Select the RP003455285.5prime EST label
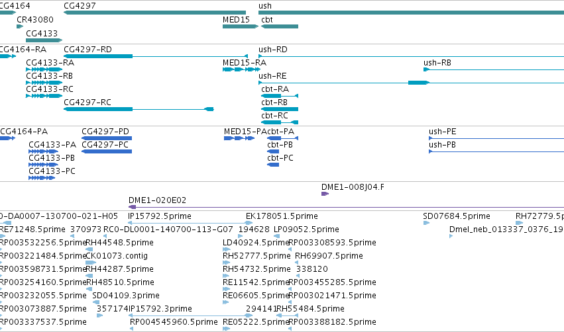Screen dimensions: 564x332 pos(332,283)
